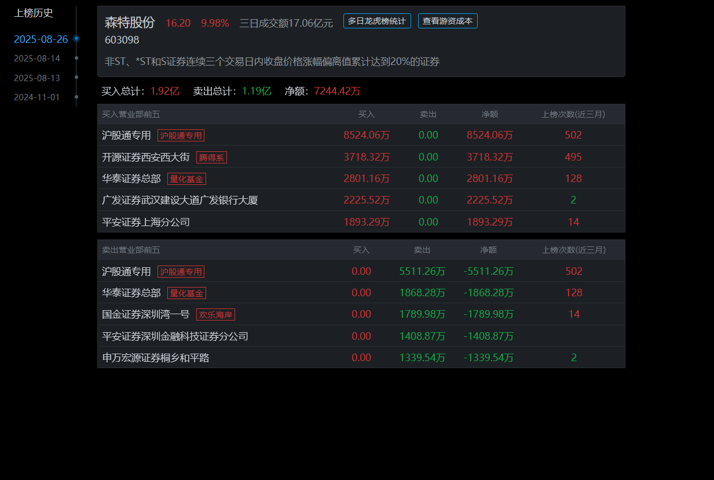
Task: Open the 多日龙虎榜统计 button
Action: pyautogui.click(x=377, y=21)
